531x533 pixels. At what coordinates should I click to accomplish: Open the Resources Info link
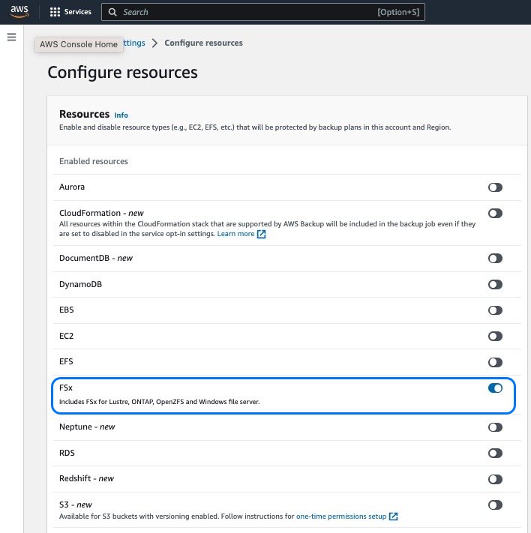121,115
